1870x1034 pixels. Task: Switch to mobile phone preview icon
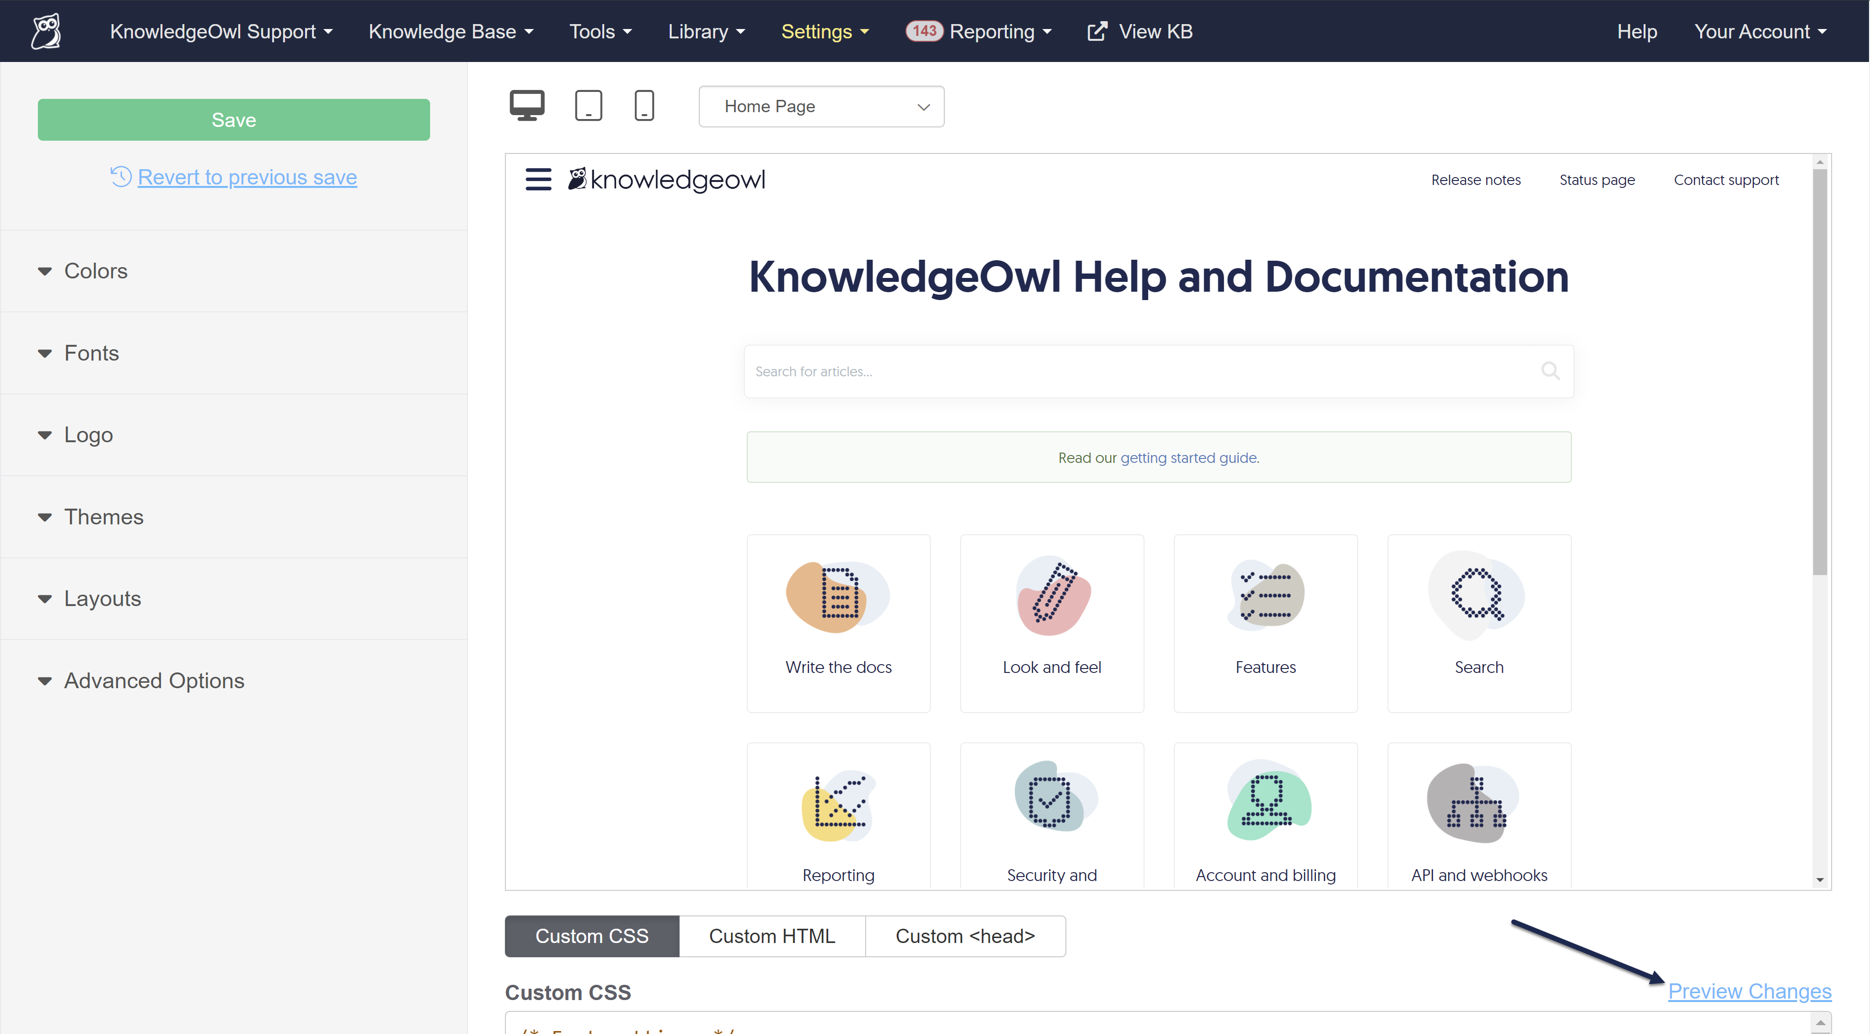pyautogui.click(x=644, y=106)
